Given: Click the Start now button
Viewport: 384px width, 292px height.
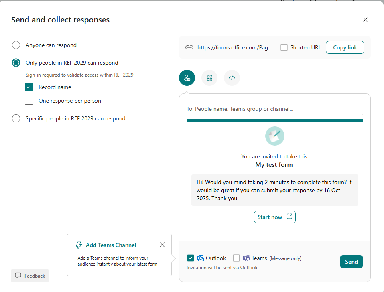Looking at the screenshot, I should click(x=274, y=217).
